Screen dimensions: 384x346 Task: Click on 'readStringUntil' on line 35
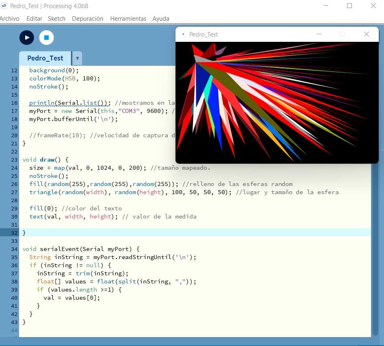145,257
